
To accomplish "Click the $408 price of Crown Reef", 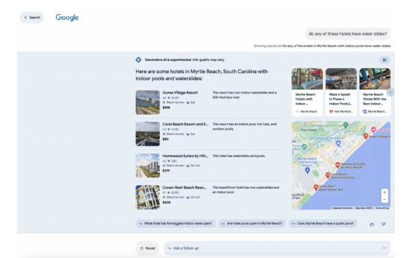I will coord(166,202).
